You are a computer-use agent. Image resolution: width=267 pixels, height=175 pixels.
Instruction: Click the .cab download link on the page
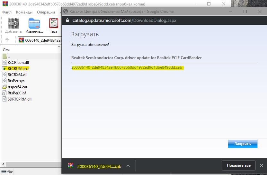tap(127, 67)
